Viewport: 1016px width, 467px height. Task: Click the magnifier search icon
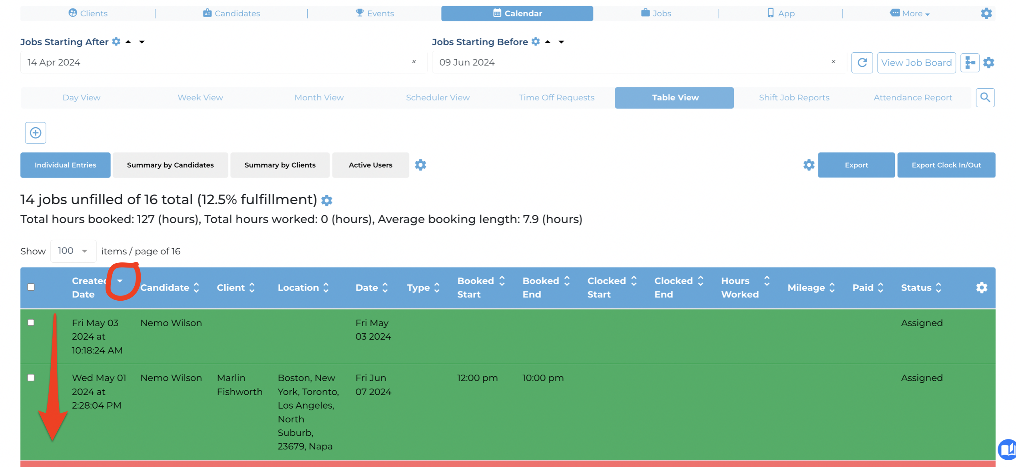click(x=985, y=98)
